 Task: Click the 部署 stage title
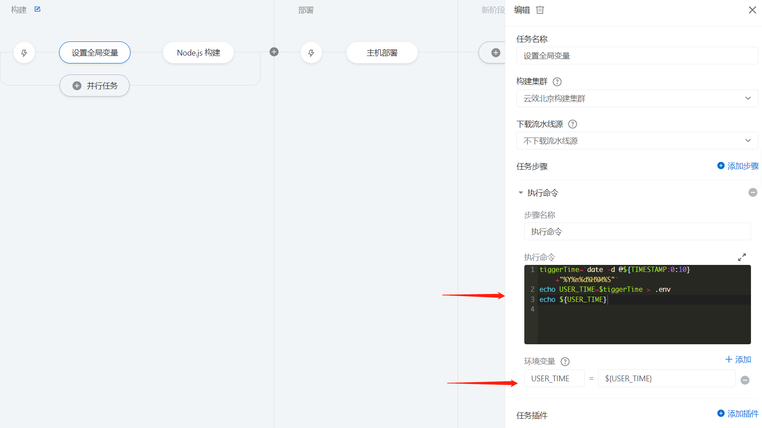(x=306, y=10)
